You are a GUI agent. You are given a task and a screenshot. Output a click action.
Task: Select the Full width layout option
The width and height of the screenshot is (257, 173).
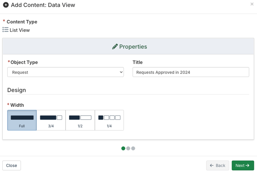[x=22, y=120]
